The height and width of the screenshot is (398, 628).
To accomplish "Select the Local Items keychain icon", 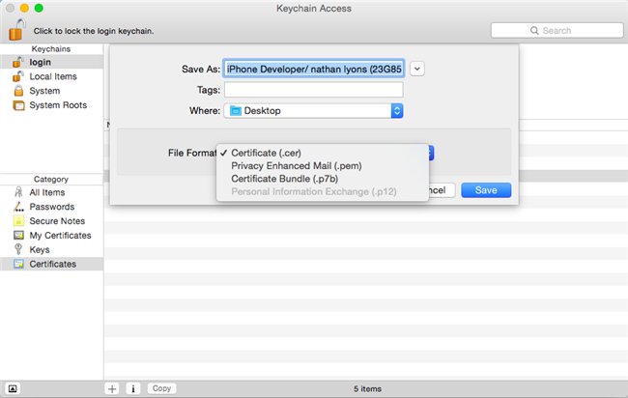I will click(18, 76).
